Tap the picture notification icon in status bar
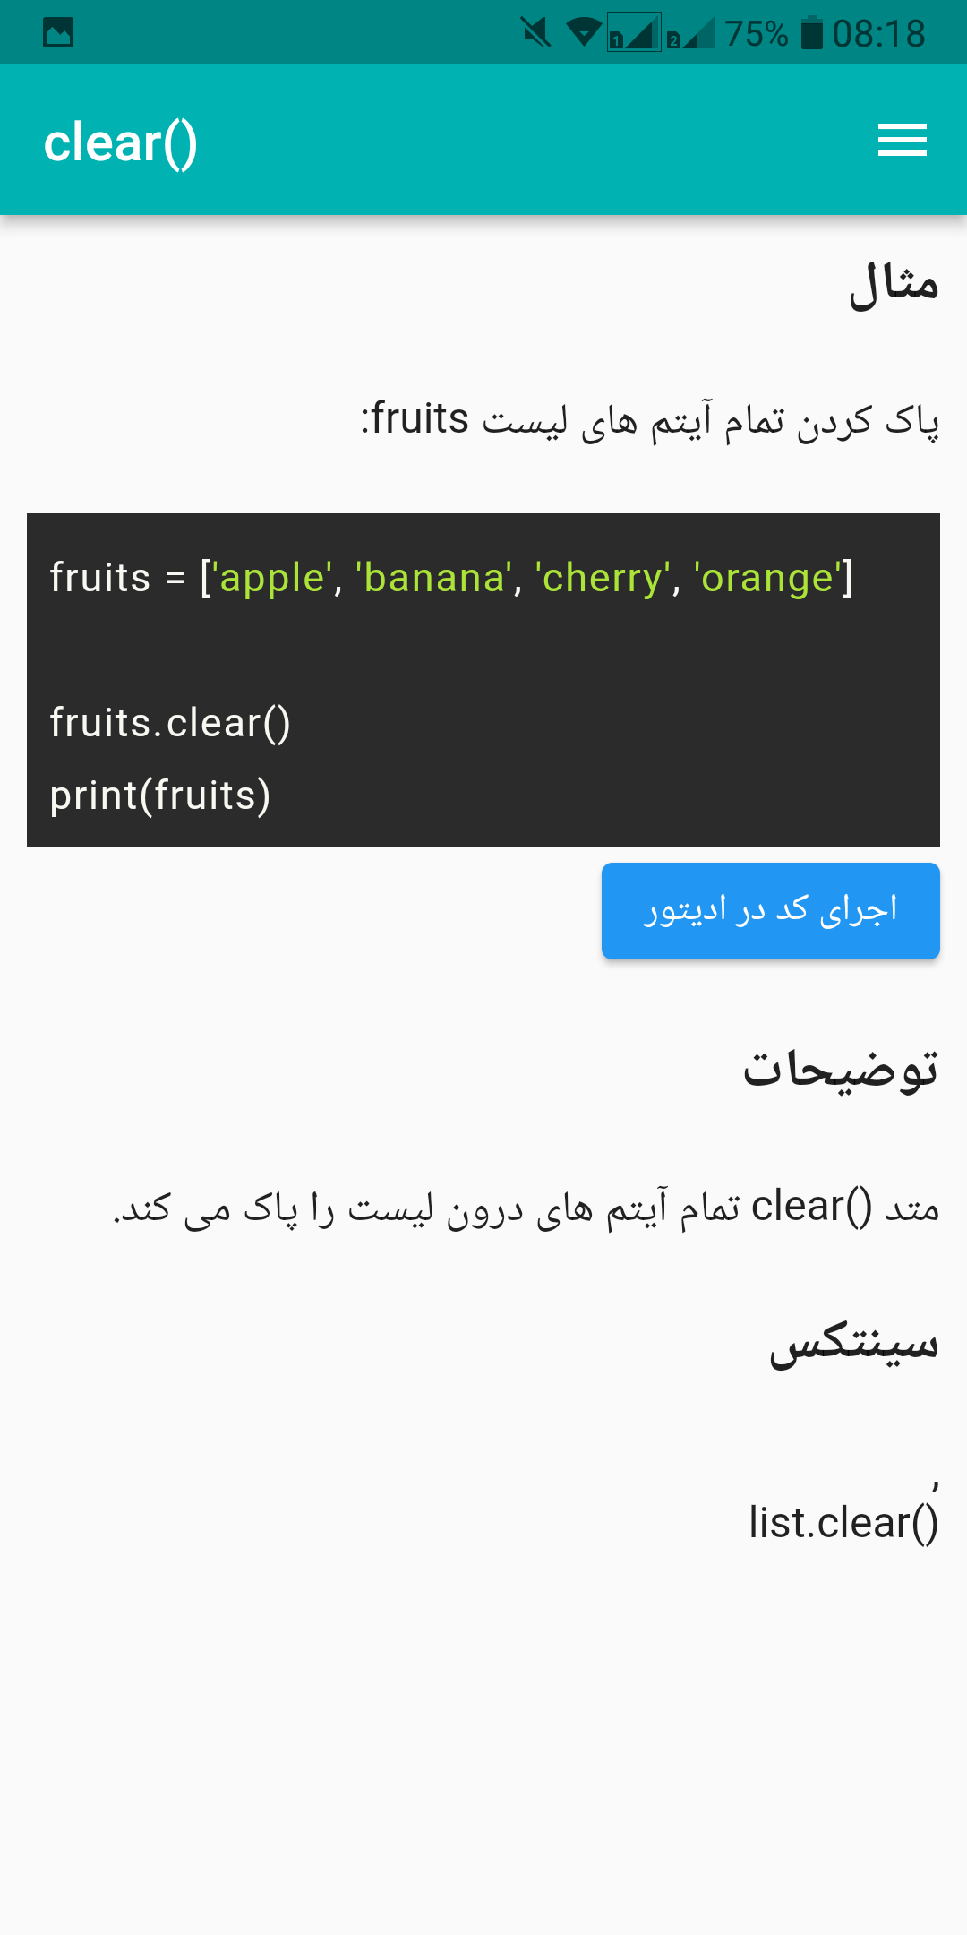The height and width of the screenshot is (1935, 967). point(58,33)
